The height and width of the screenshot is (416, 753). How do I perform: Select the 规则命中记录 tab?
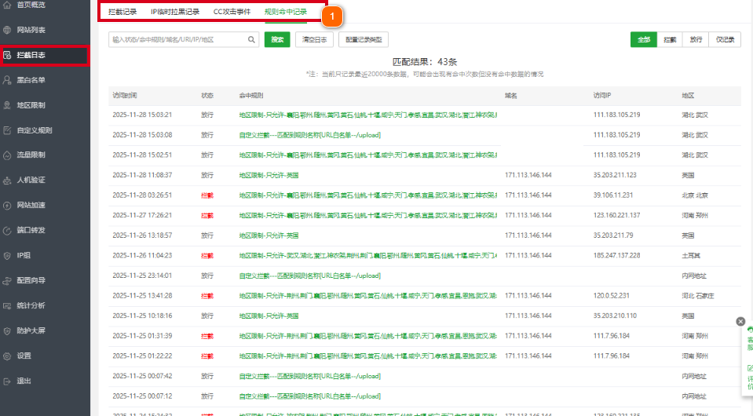point(286,12)
